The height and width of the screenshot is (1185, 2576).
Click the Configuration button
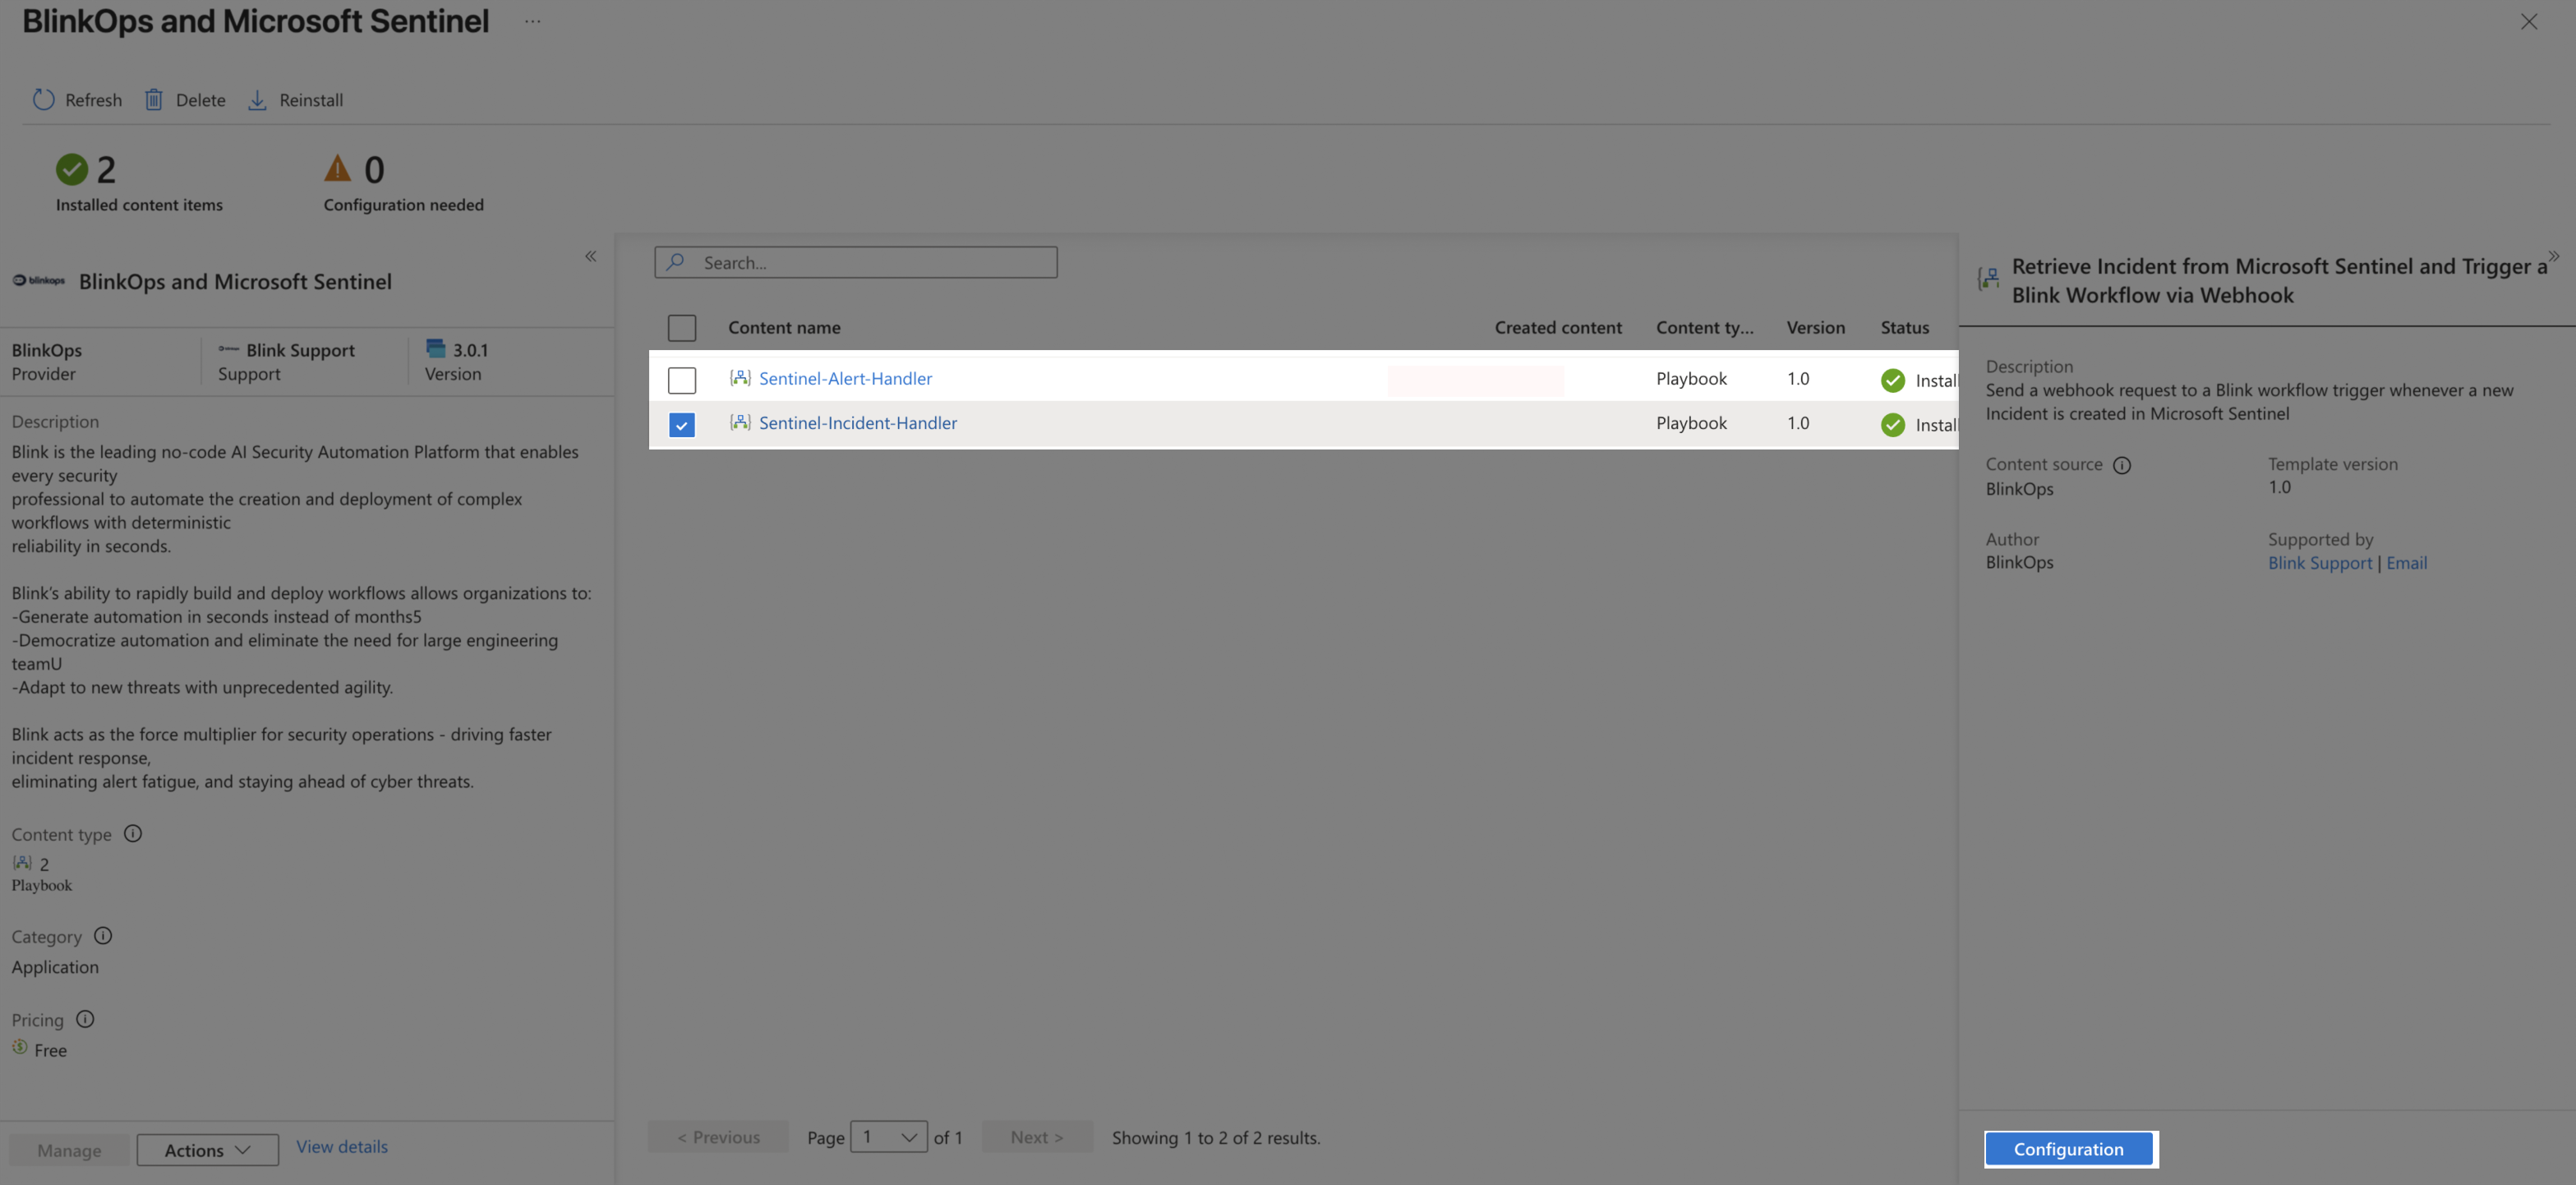tap(2068, 1149)
